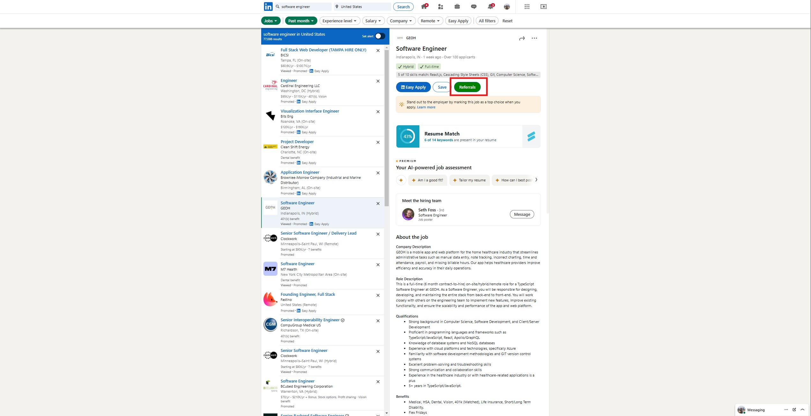Click the software engineer search field
The height and width of the screenshot is (416, 811).
point(305,7)
